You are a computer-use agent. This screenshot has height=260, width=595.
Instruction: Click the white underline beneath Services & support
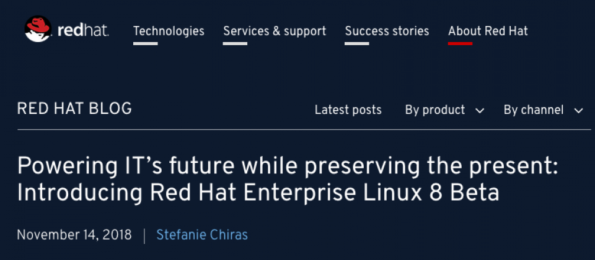(236, 43)
